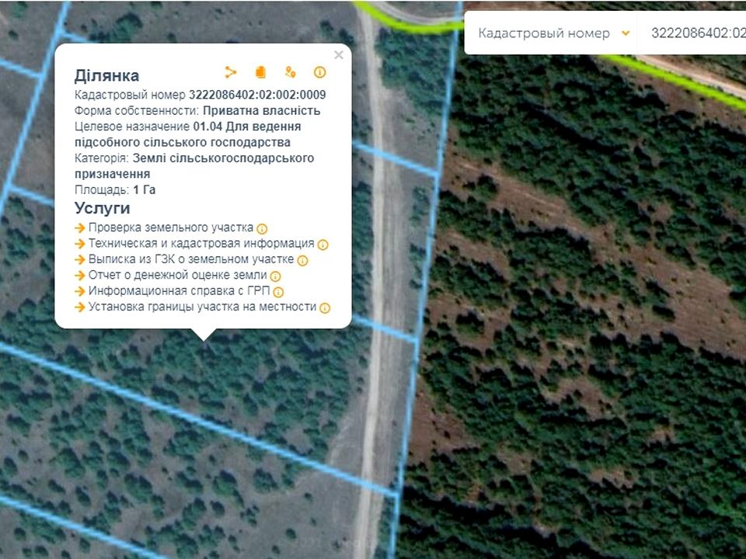Viewport: 746px width, 559px height.
Task: Open info icon beside Техническая и кадастровая информация
Action: coord(323,245)
